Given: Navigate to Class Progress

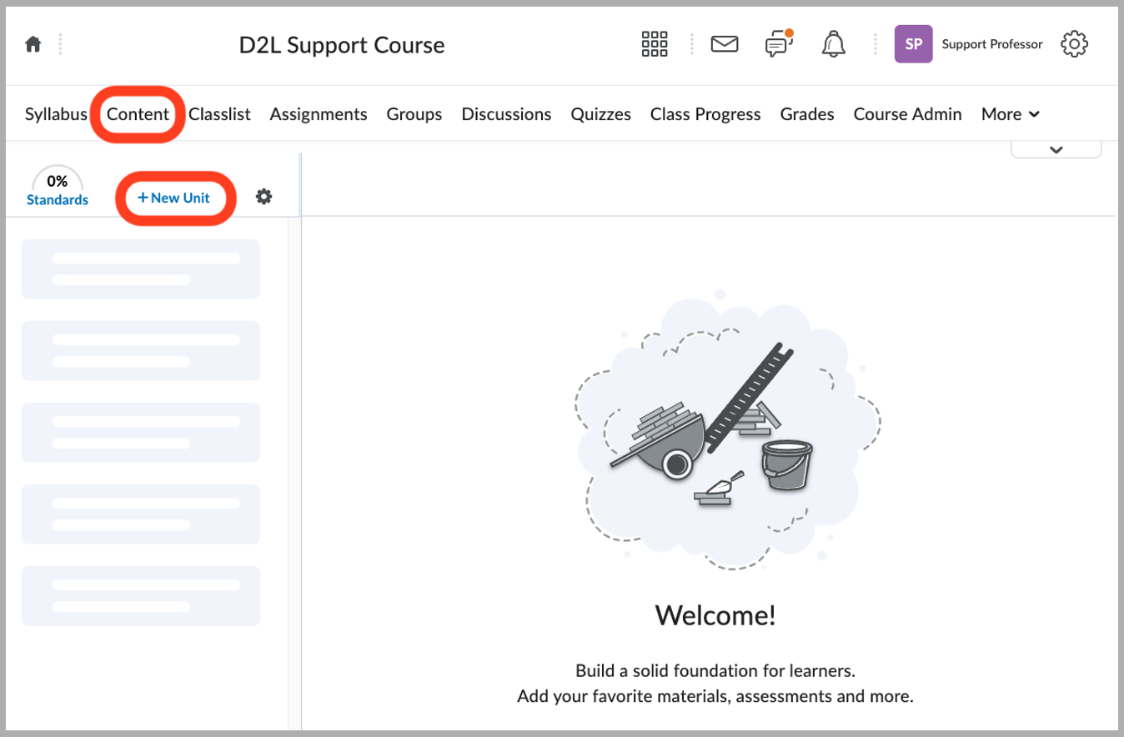Looking at the screenshot, I should click(x=705, y=114).
